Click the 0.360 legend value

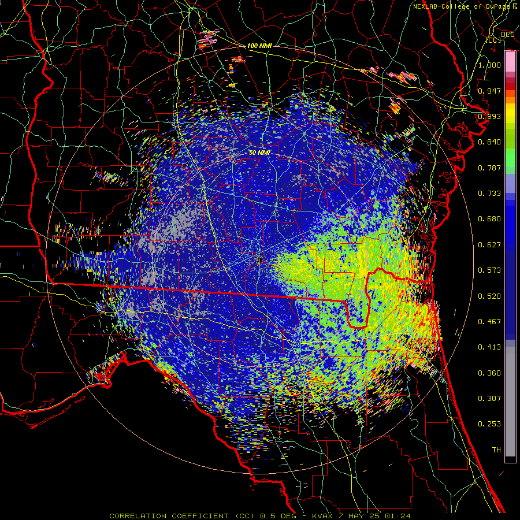[x=489, y=373]
